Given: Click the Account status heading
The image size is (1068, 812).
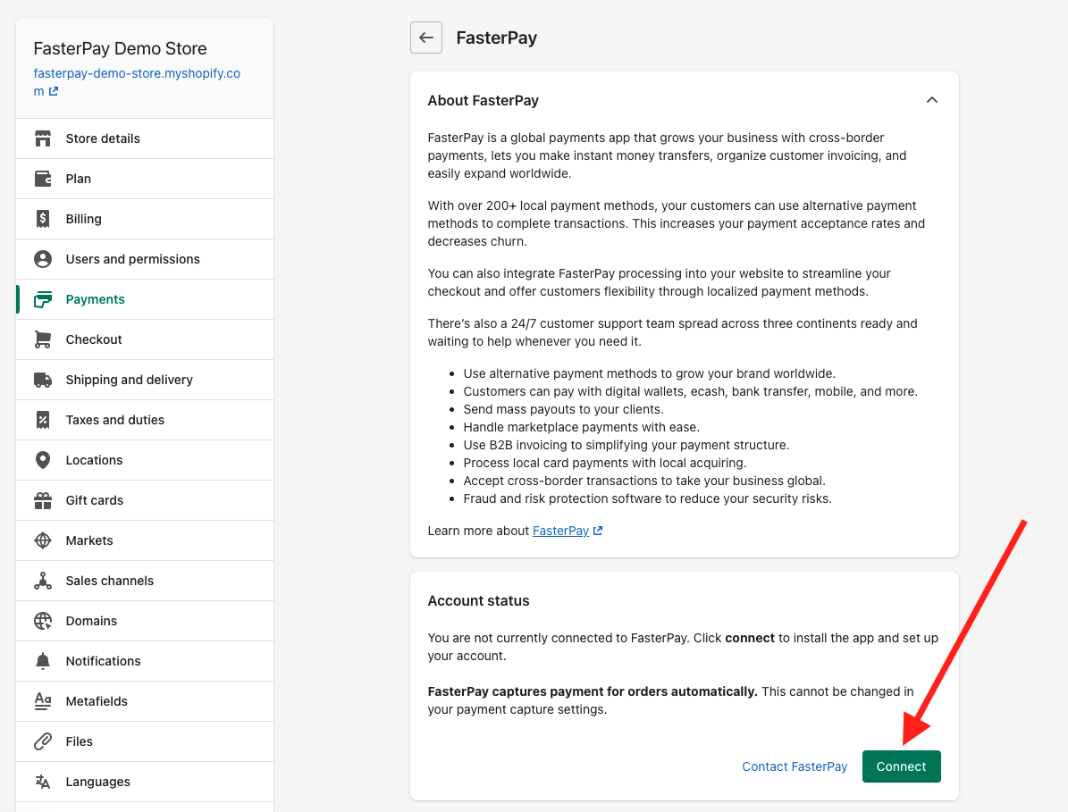Looking at the screenshot, I should coord(478,601).
